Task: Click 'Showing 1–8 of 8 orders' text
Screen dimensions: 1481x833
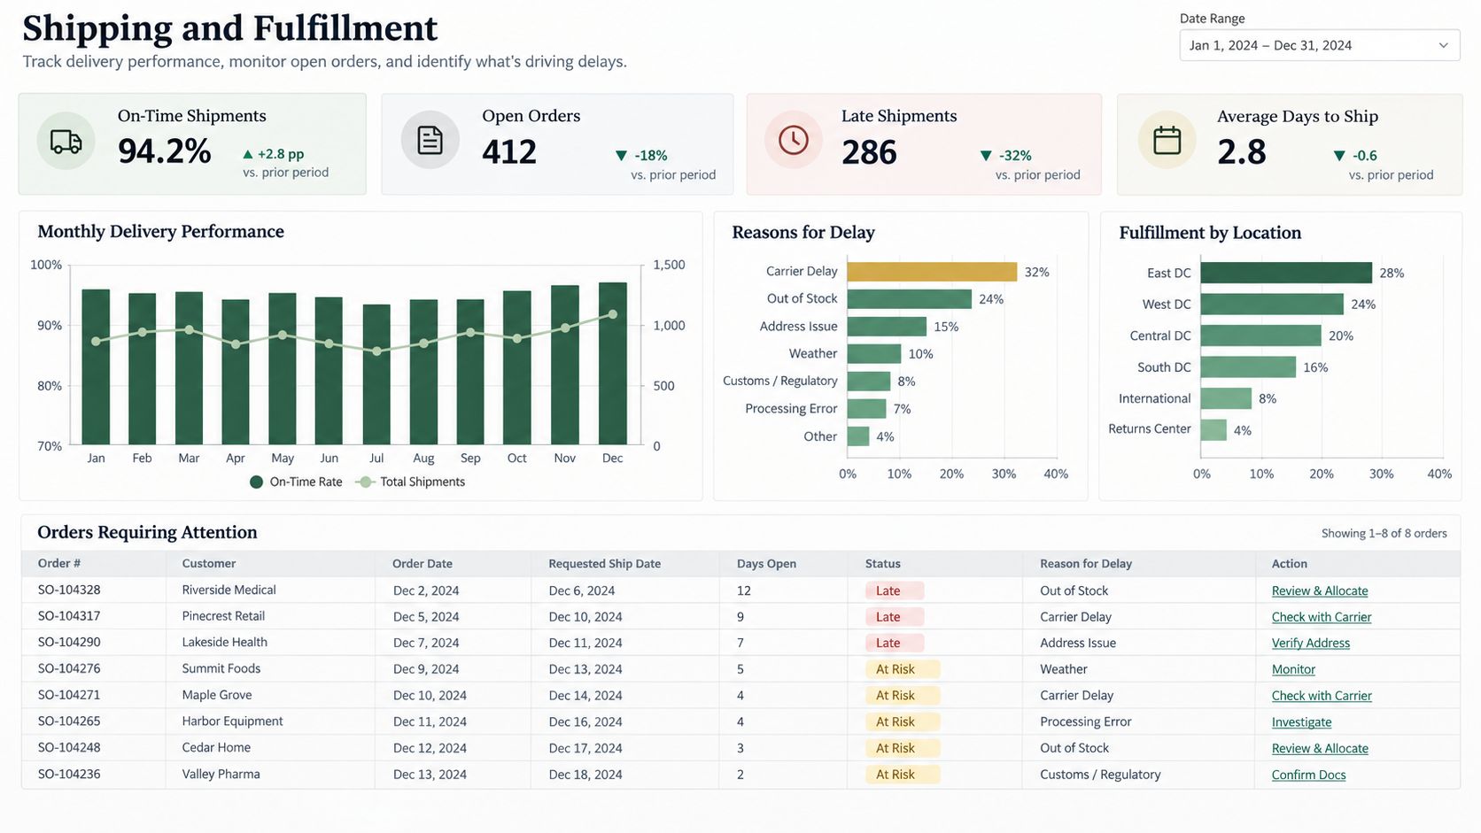Action: point(1384,533)
